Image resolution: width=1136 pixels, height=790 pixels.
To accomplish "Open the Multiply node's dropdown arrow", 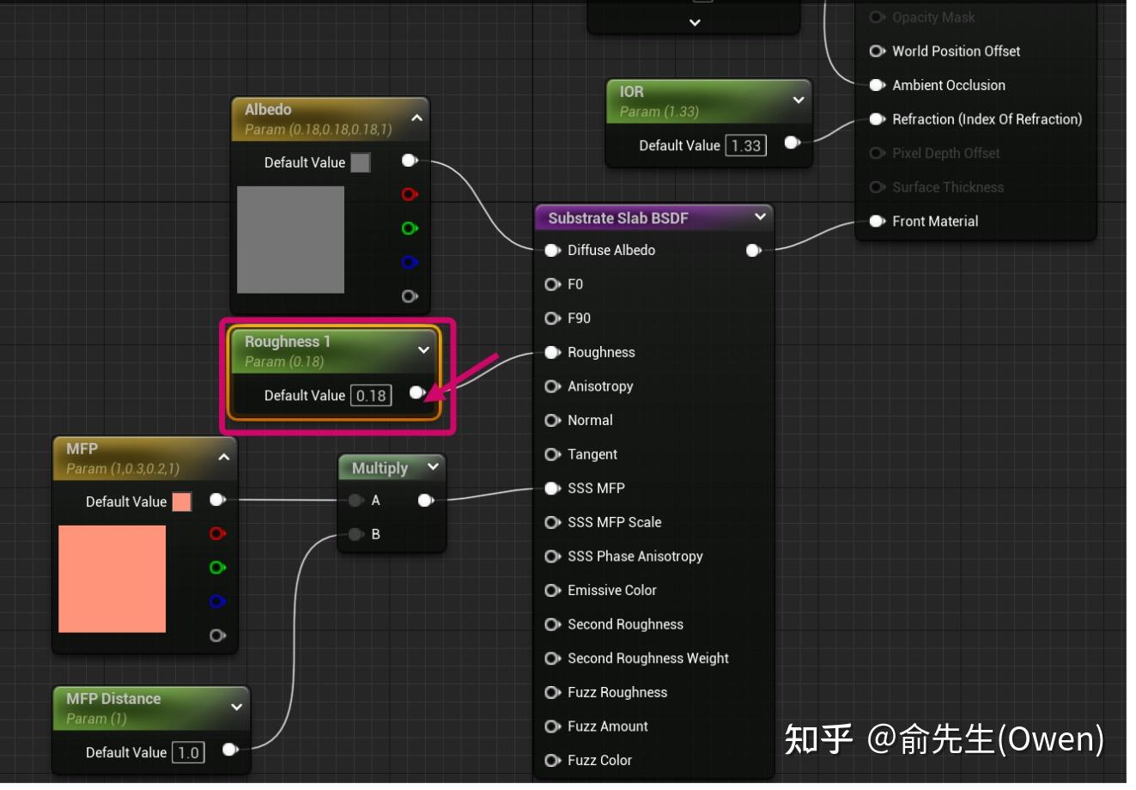I will [431, 467].
